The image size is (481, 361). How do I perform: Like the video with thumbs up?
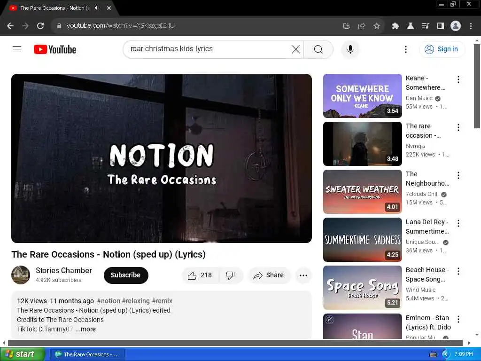(200, 275)
